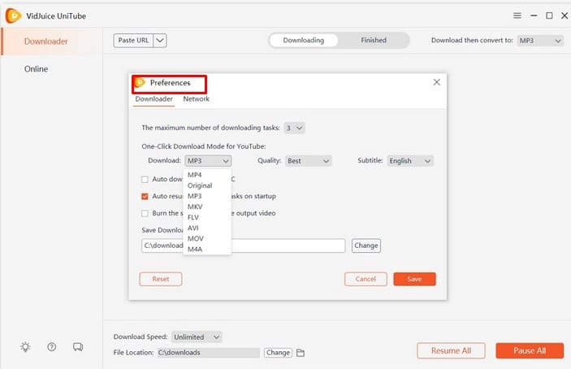Uncheck Auto resume tasks on startup

click(x=145, y=197)
